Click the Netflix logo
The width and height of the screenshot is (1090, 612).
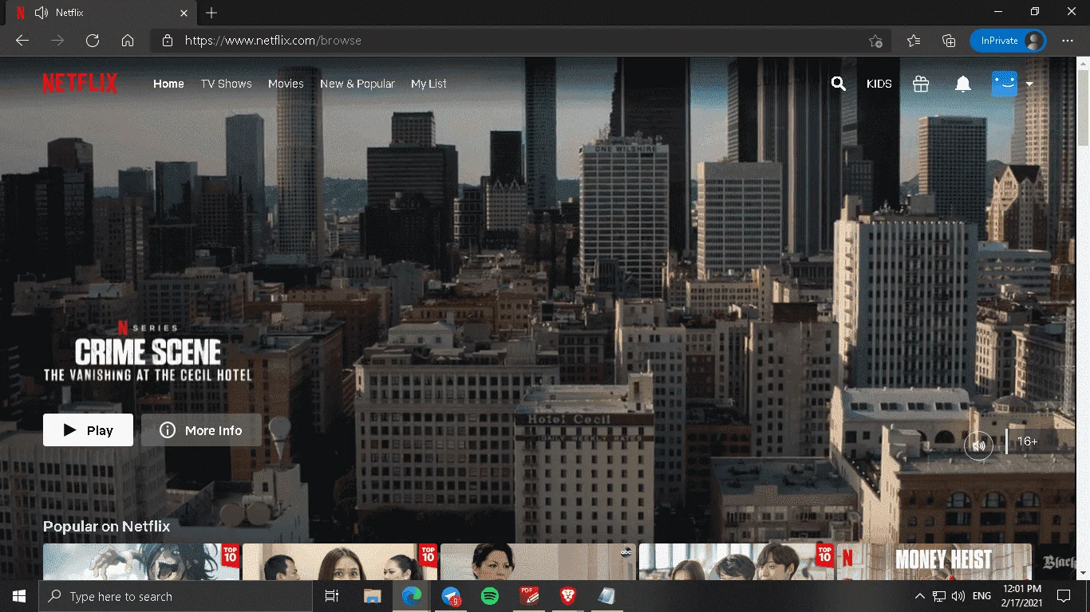tap(80, 83)
